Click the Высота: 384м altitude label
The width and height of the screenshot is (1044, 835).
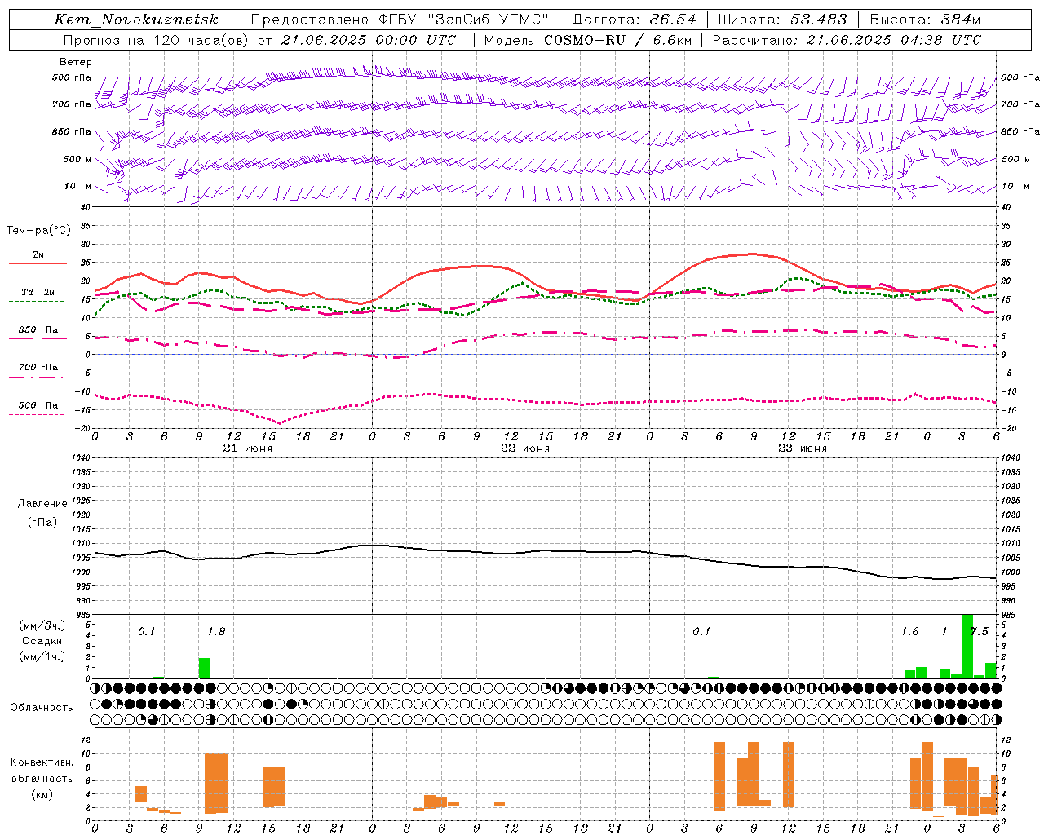pyautogui.click(x=925, y=20)
